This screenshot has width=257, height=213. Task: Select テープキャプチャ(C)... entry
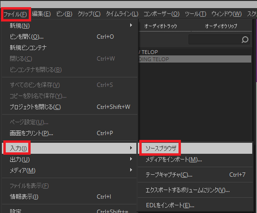pos(195,175)
